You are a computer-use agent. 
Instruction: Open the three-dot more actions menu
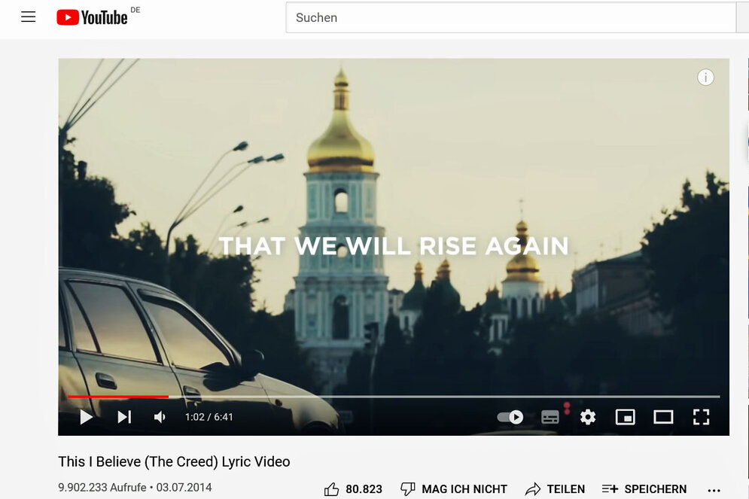click(714, 490)
